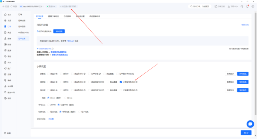The image size is (257, 139).
Task: Open A4 printer 查看打印机连接方法 link
Action: click(59, 52)
